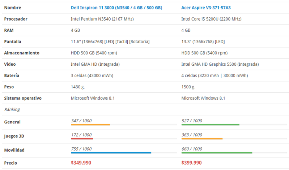Select the 'Pantalla' row label
The width and height of the screenshot is (289, 170).
[x=13, y=42]
